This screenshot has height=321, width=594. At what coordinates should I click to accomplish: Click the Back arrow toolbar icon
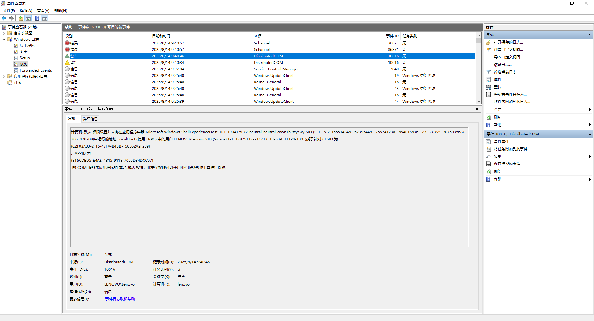click(x=4, y=18)
